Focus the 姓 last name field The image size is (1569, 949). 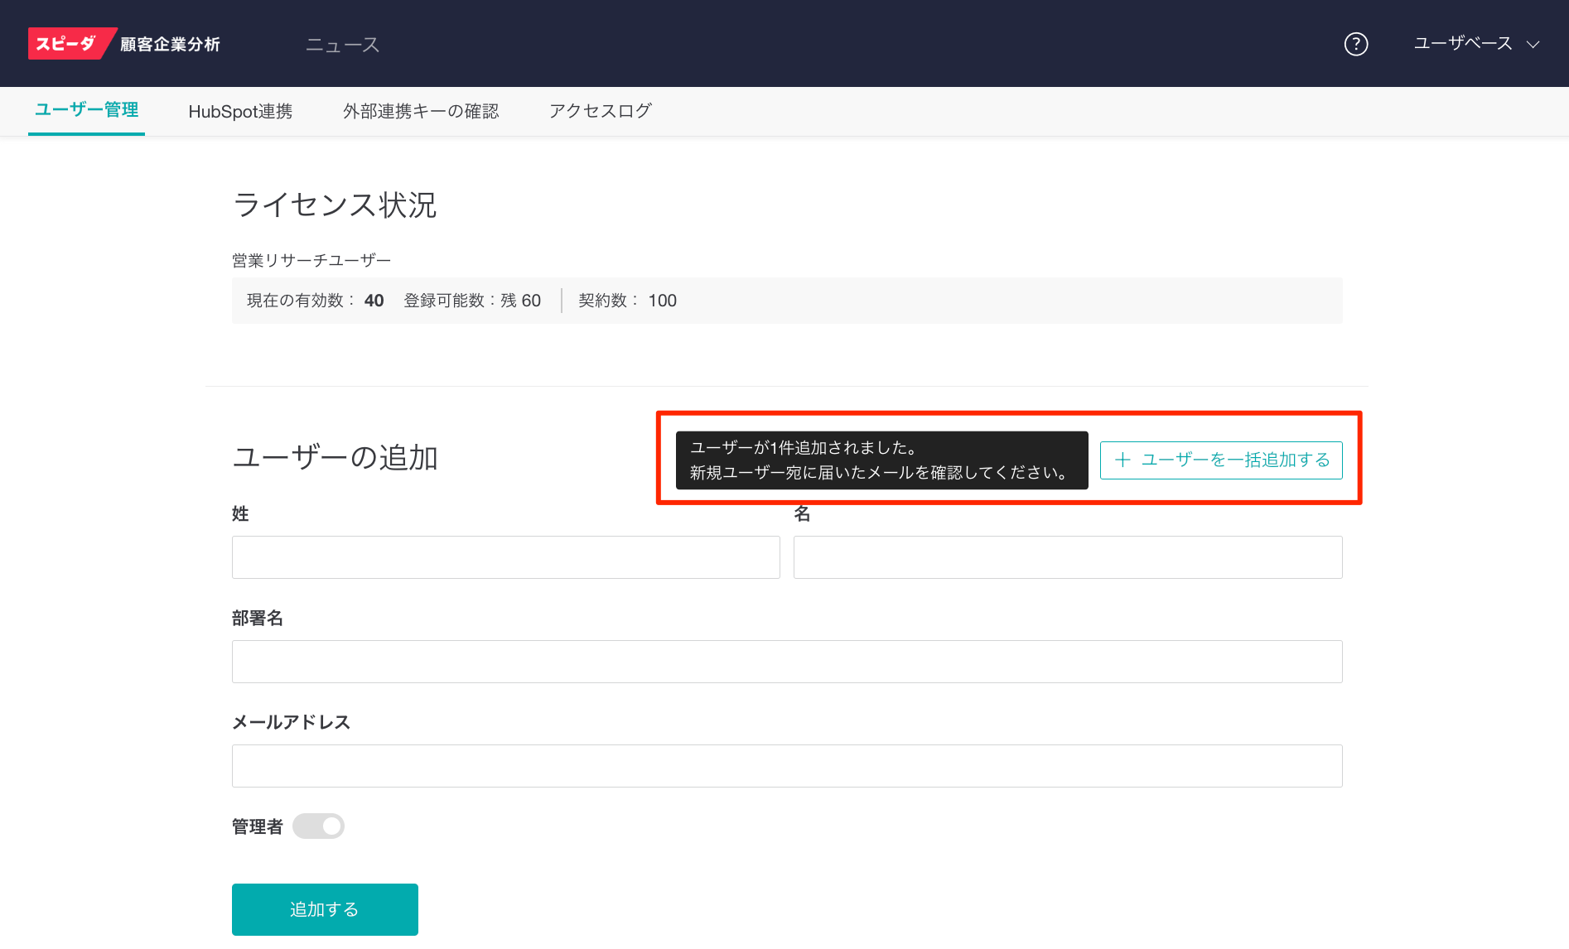[505, 557]
